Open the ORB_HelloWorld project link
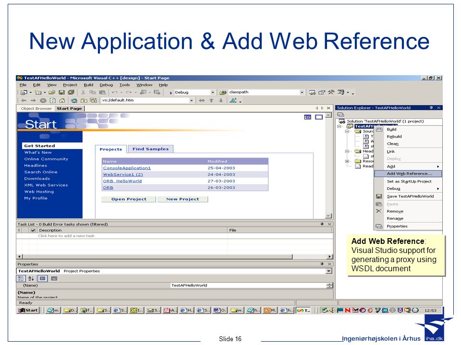 click(x=122, y=181)
